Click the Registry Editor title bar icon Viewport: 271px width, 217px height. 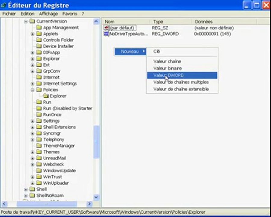[x=3, y=5]
